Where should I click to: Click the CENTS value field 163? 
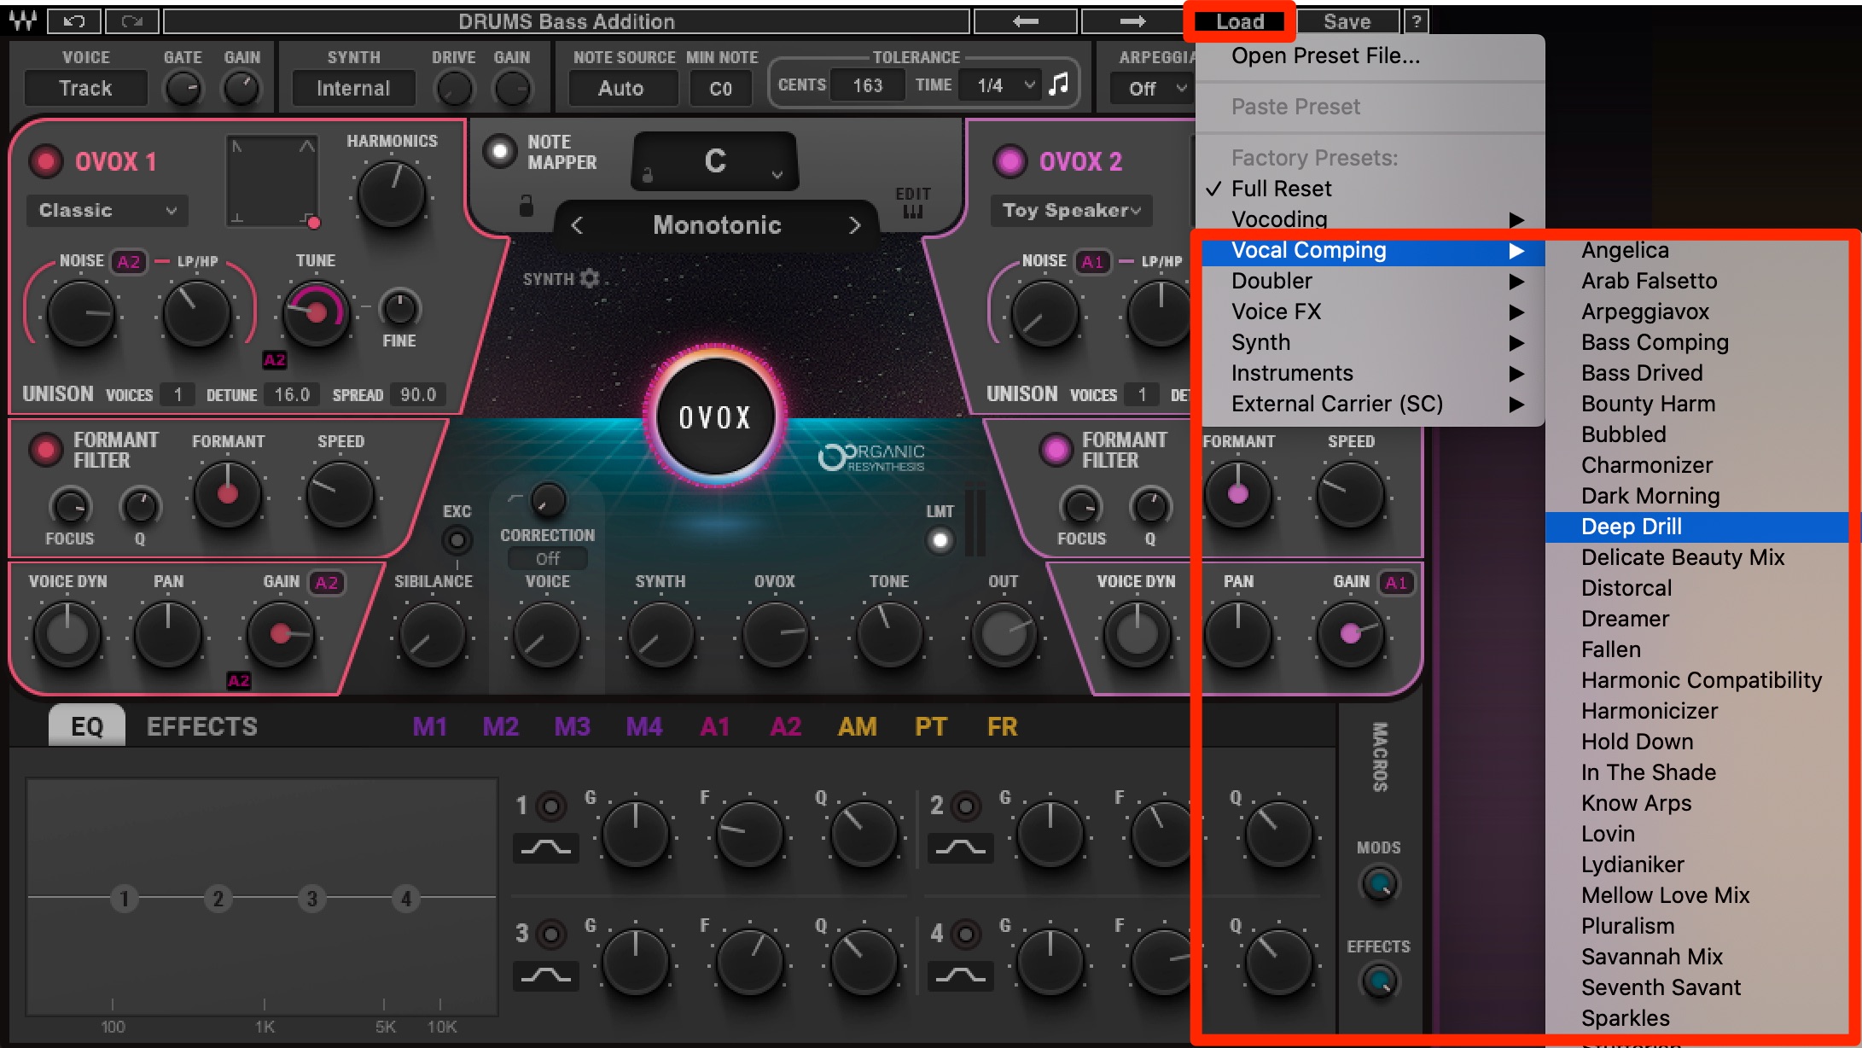(867, 85)
